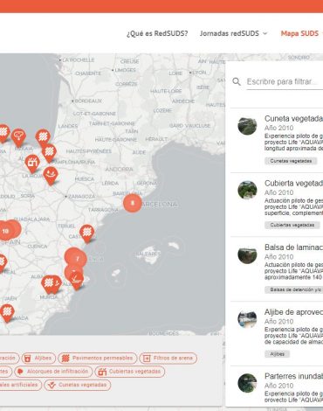
Task: Open the cluster of 10 near Guadalajara
Action: pyautogui.click(x=5, y=231)
